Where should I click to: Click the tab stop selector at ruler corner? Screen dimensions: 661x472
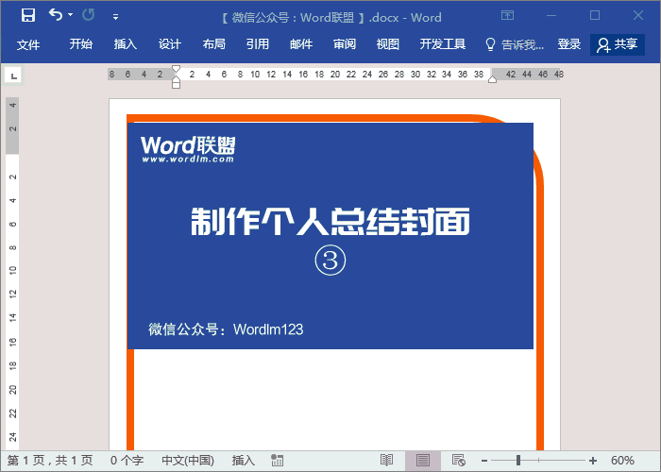pyautogui.click(x=14, y=76)
